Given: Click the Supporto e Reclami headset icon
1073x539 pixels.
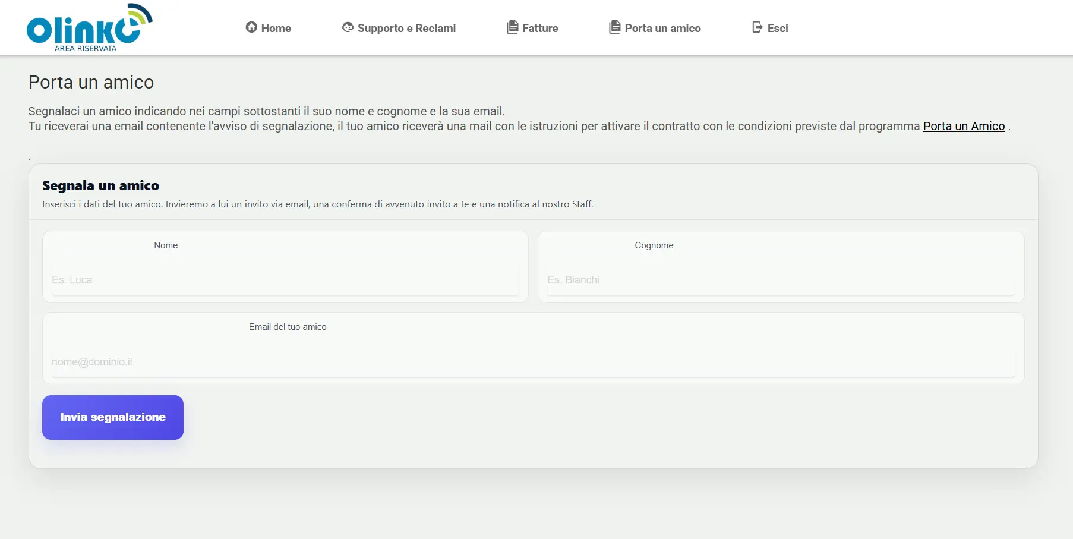Looking at the screenshot, I should pyautogui.click(x=348, y=27).
